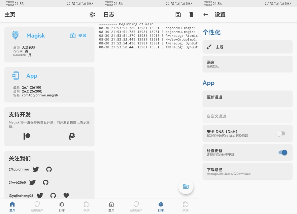The width and height of the screenshot is (297, 214).
Task: Tap the 自定义通道 custom channel field
Action: click(x=247, y=116)
